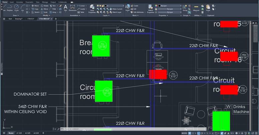The image size is (259, 135).
Task: Select the Measure utility
Action: (x=196, y=8)
